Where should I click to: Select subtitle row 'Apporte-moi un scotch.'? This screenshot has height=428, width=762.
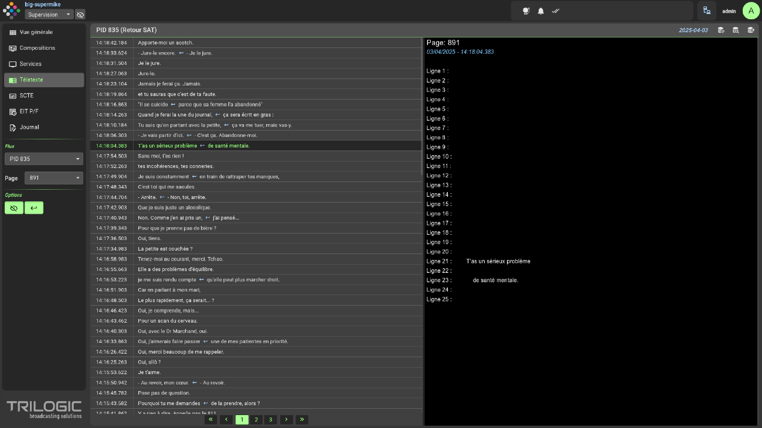256,43
